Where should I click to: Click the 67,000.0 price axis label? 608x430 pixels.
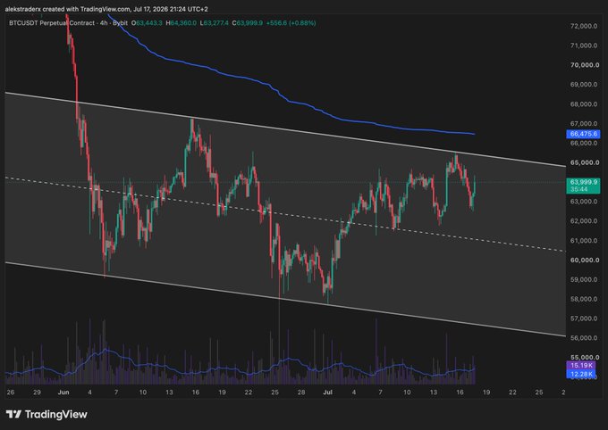584,123
